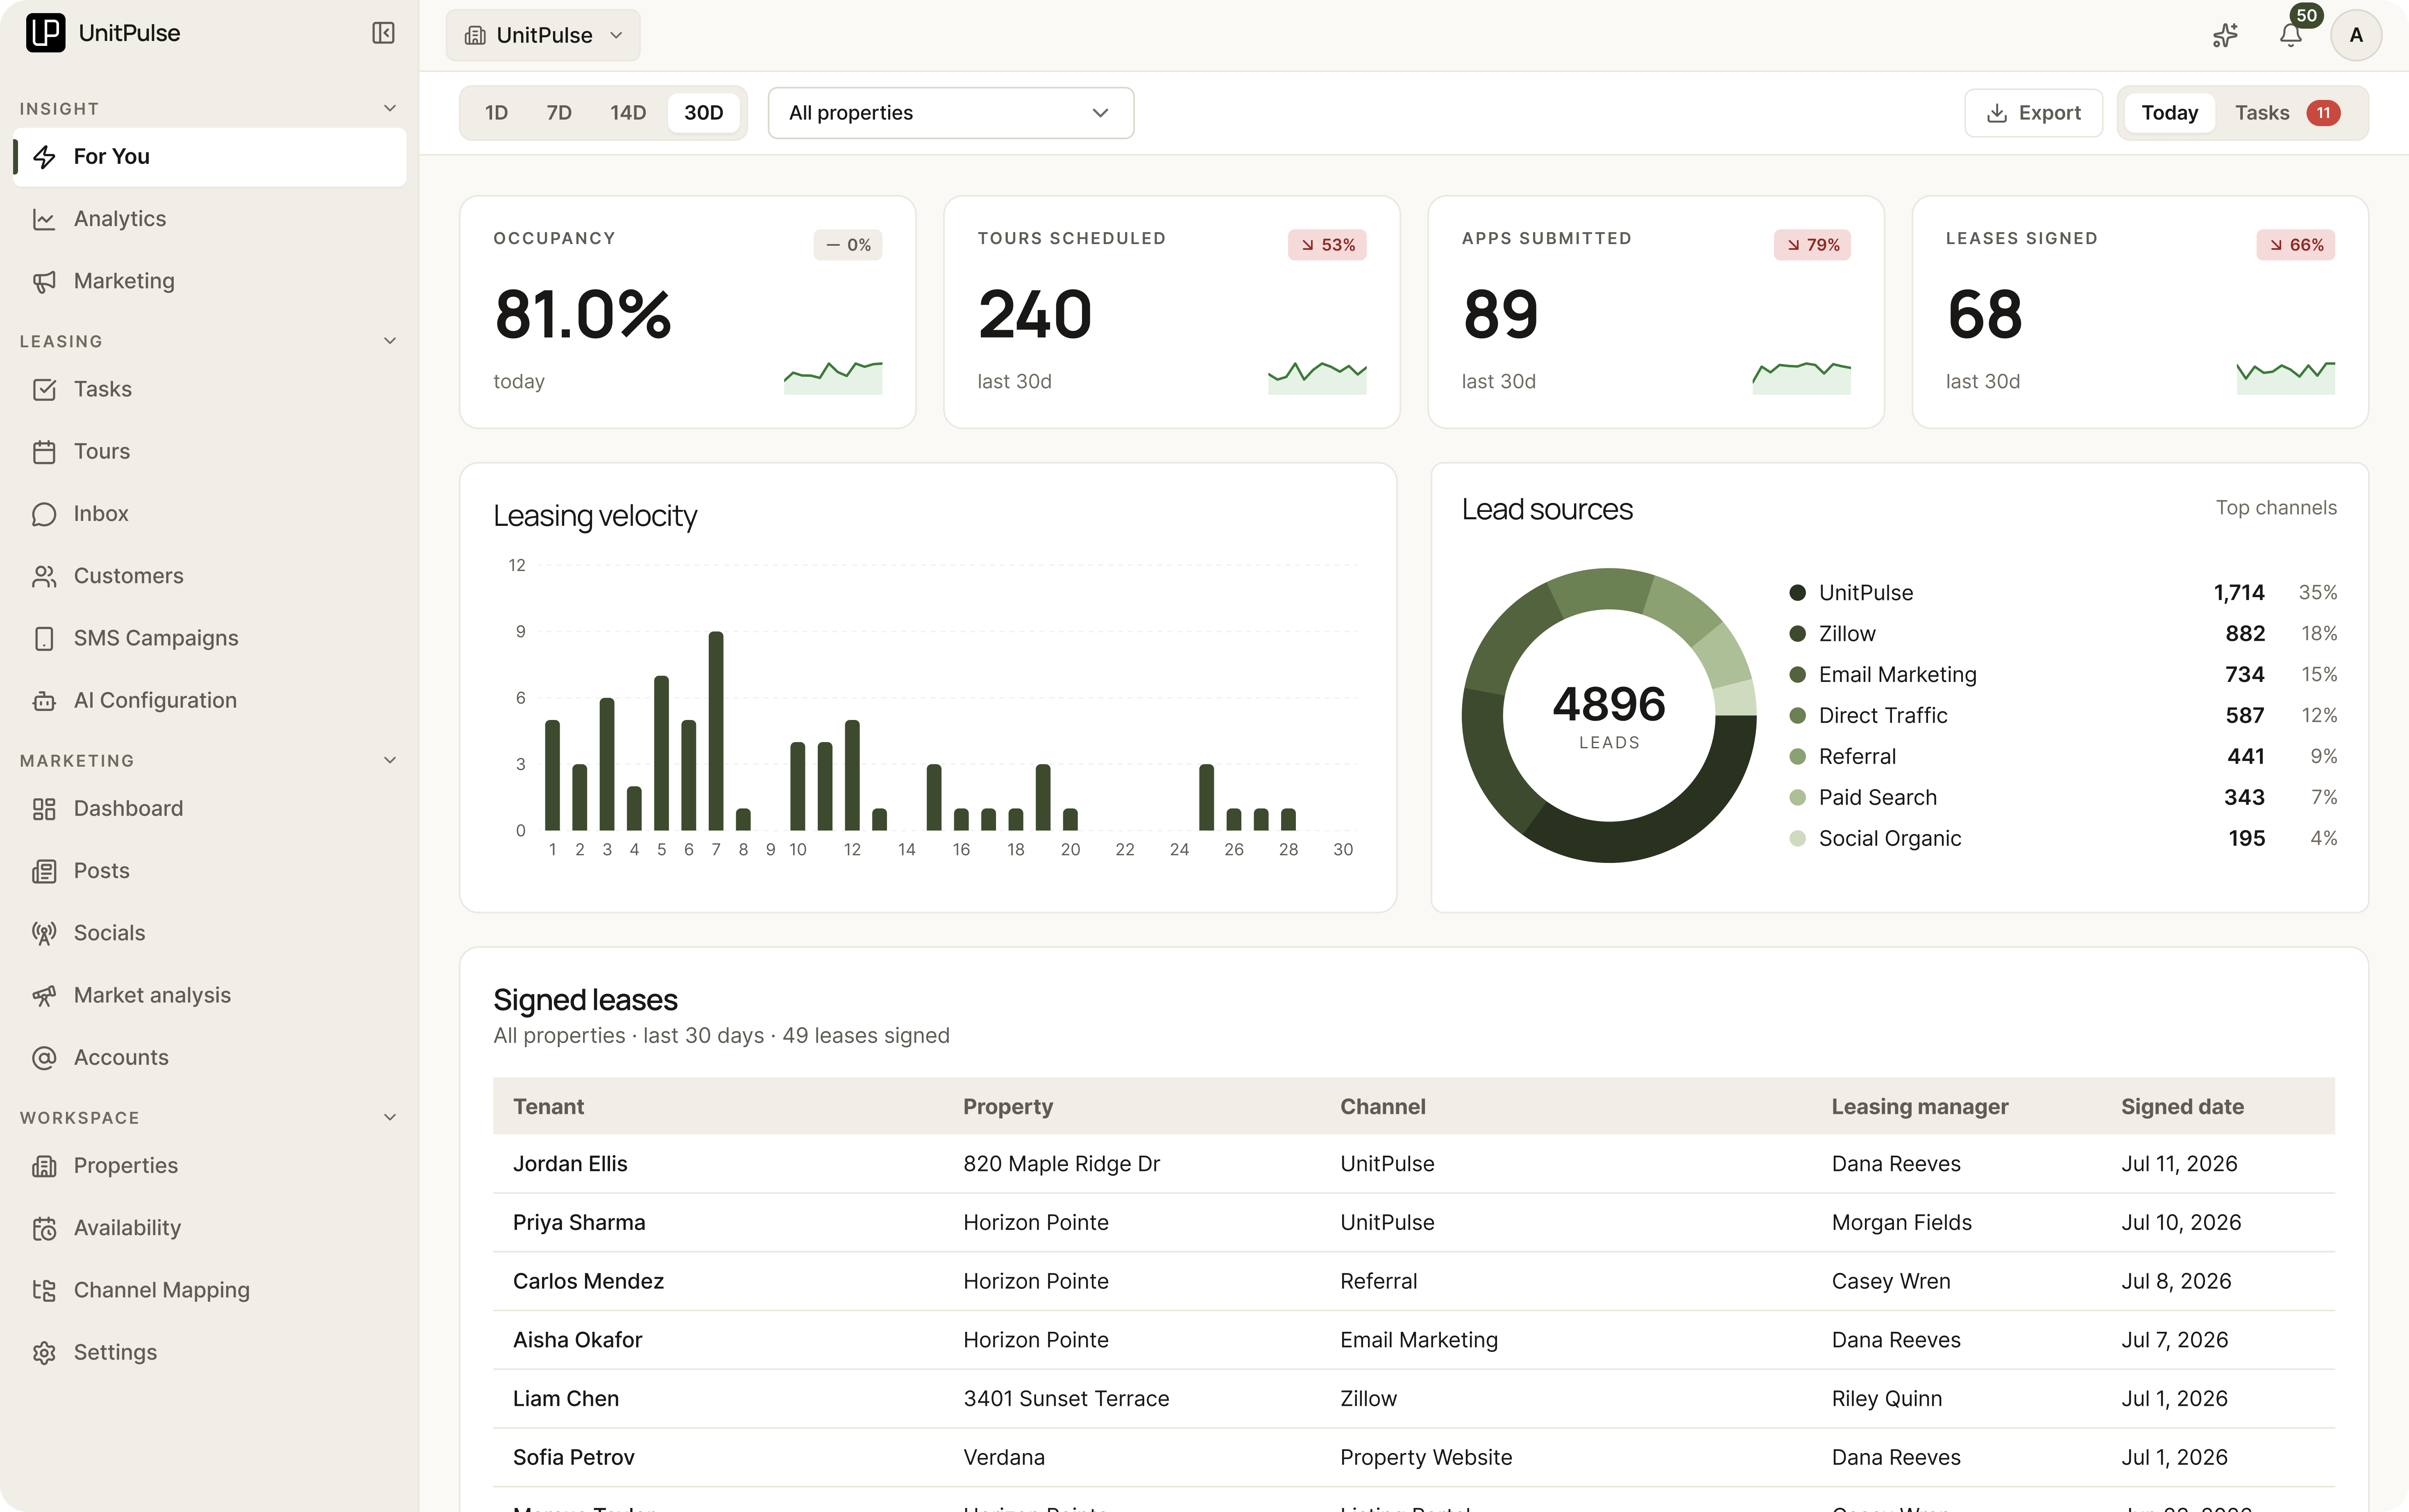Open Availability page
This screenshot has height=1512, width=2409.
pos(210,1228)
